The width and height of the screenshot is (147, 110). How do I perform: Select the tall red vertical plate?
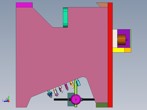point(110,55)
